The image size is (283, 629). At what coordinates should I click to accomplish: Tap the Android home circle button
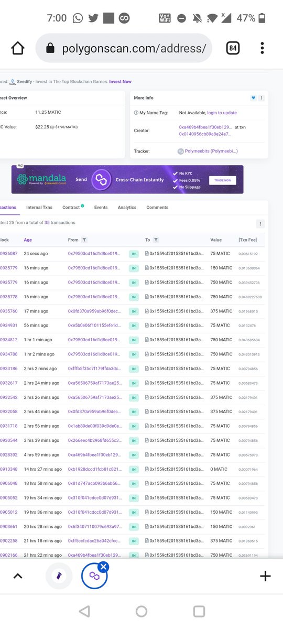tap(141, 611)
